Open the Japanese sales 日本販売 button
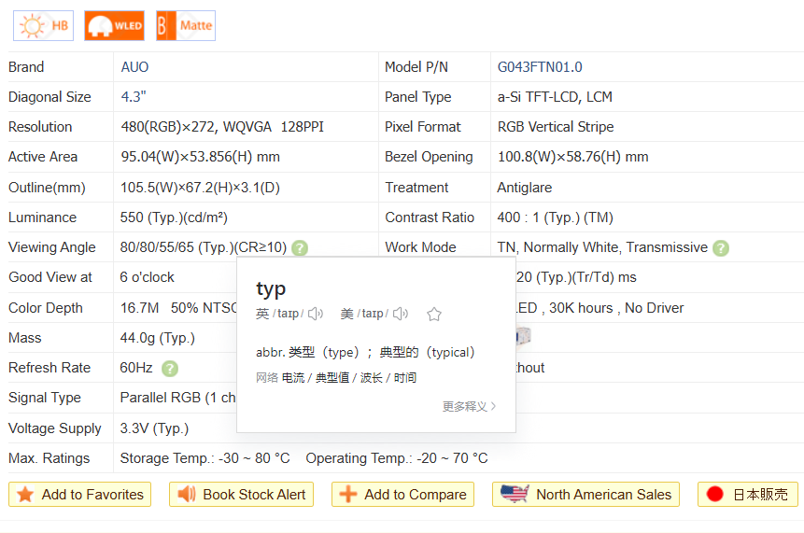 tap(747, 495)
